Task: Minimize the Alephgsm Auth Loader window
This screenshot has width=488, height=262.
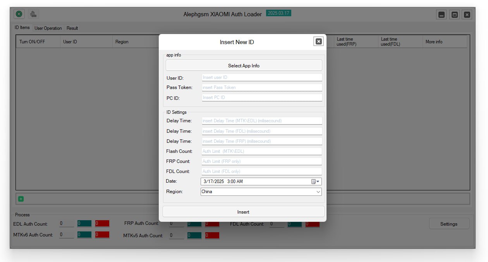Action: click(x=441, y=15)
